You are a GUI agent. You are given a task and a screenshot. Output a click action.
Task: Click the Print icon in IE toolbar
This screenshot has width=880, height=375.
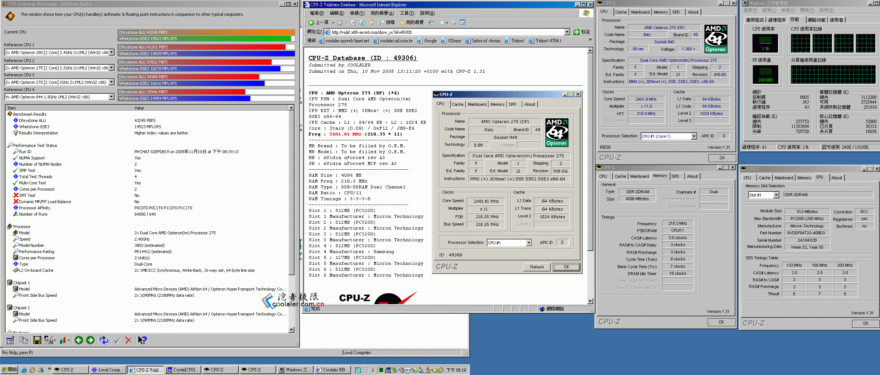coord(454,22)
